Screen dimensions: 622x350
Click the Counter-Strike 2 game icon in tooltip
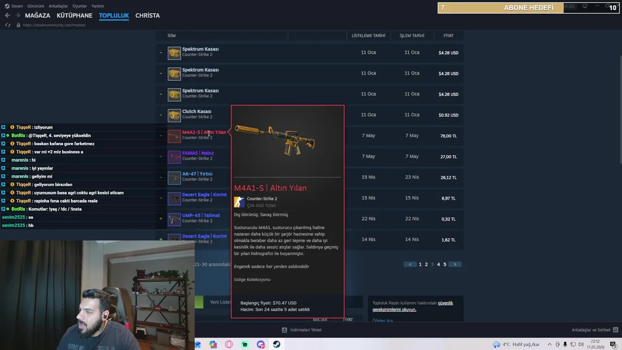click(239, 202)
